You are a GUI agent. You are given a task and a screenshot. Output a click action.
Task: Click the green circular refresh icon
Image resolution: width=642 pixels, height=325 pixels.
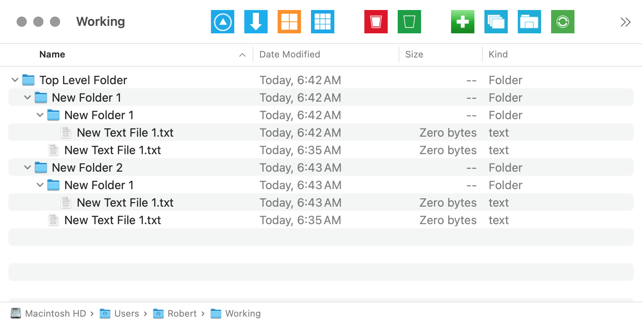562,22
